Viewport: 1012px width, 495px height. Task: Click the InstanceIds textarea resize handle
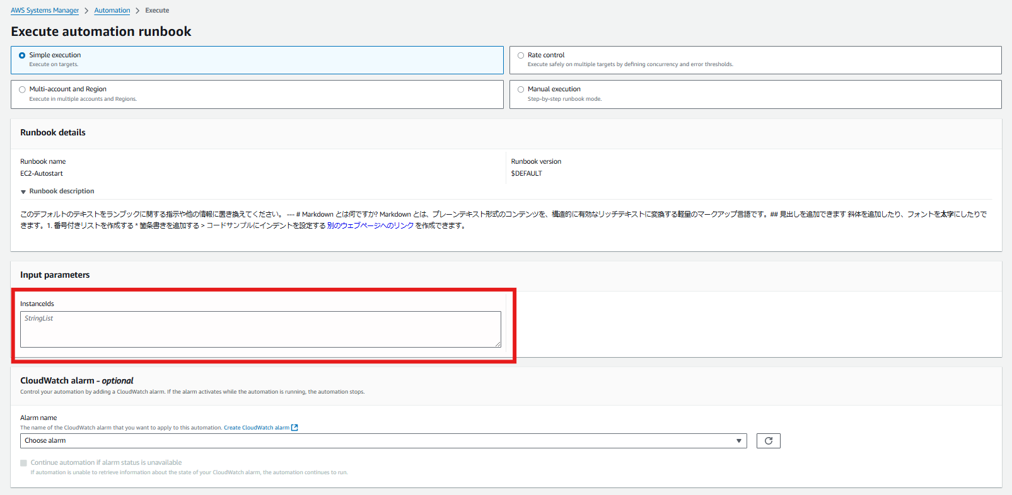pyautogui.click(x=497, y=344)
